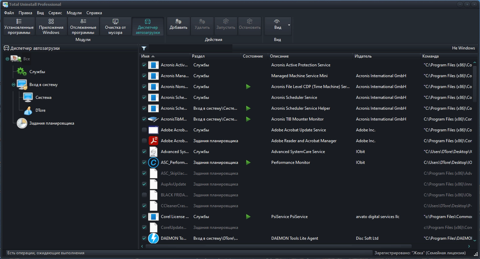Click the Acronis Active Protection service icon
This screenshot has height=259, width=480.
coord(153,65)
